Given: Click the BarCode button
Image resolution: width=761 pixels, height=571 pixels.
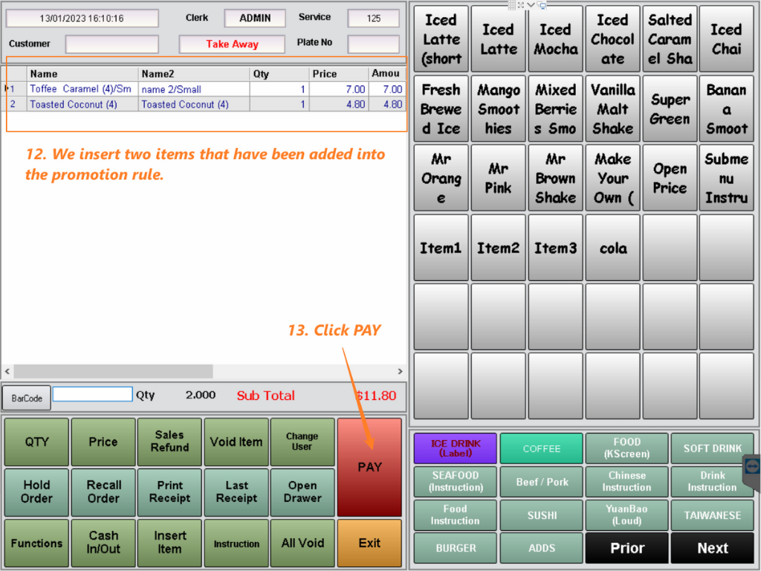Looking at the screenshot, I should coord(26,398).
